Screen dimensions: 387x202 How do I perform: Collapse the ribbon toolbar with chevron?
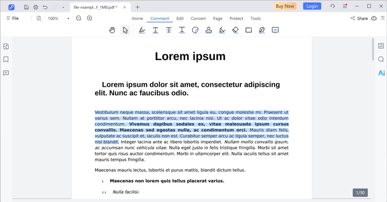tap(382, 18)
